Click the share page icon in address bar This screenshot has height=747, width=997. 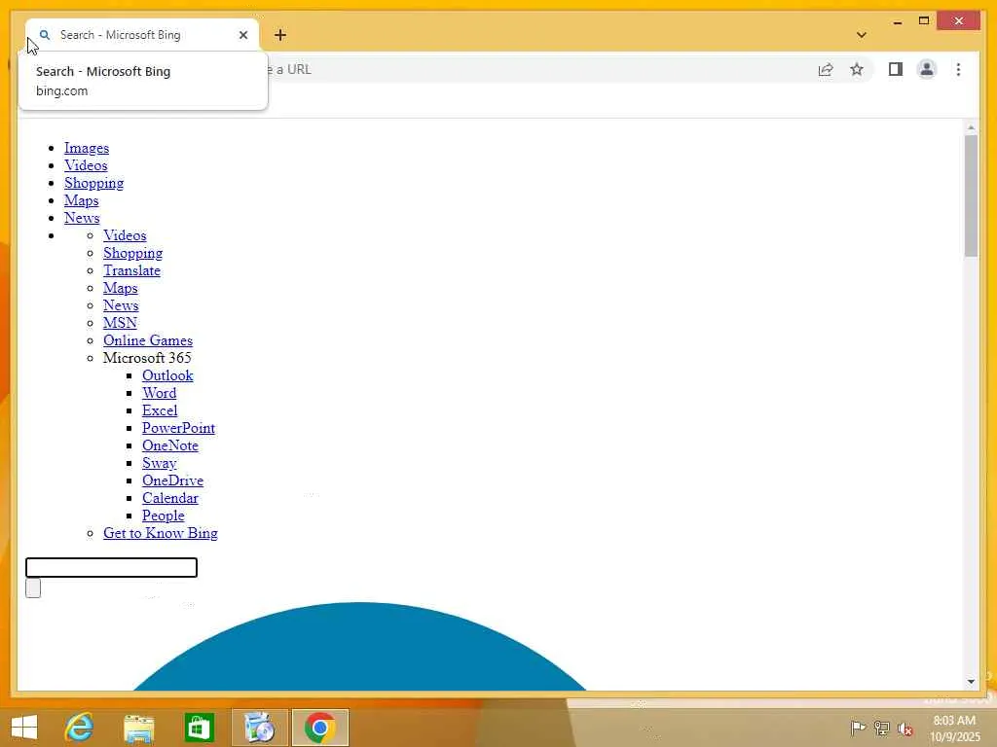pyautogui.click(x=826, y=69)
